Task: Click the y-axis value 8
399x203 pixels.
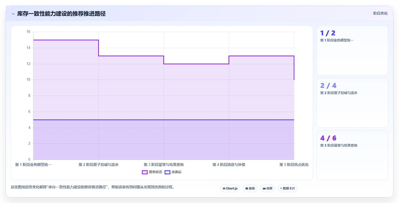Action: [x=29, y=96]
